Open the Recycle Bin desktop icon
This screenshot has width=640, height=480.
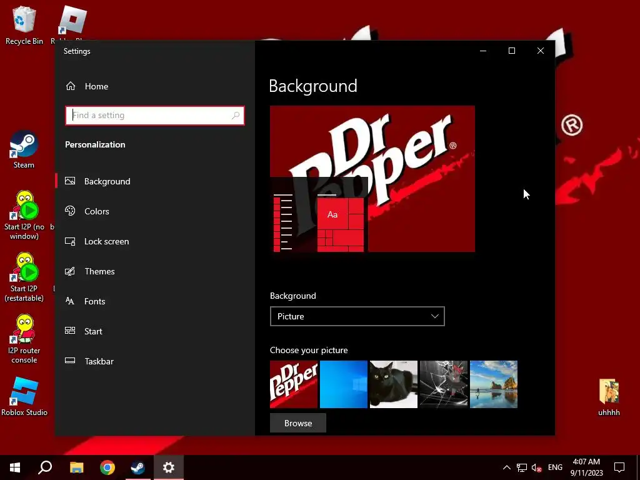(x=24, y=25)
